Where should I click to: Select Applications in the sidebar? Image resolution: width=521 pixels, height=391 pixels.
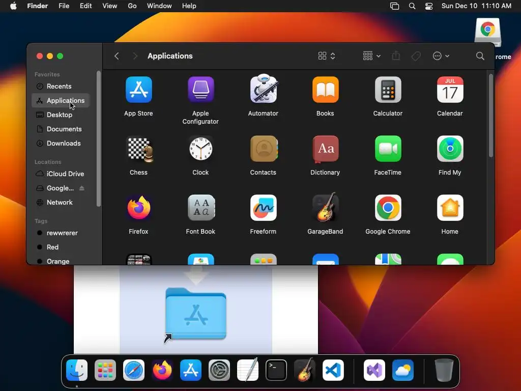(x=61, y=100)
